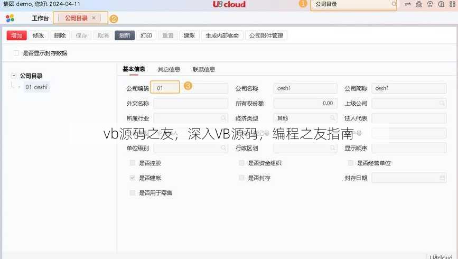
Task: Close the 公司目录 tab
Action: coord(94,18)
